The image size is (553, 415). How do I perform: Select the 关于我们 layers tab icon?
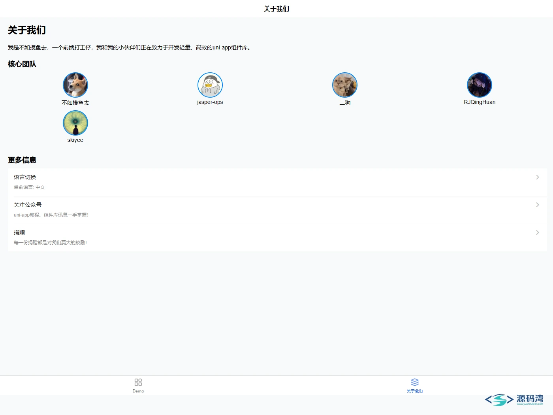[x=415, y=382]
